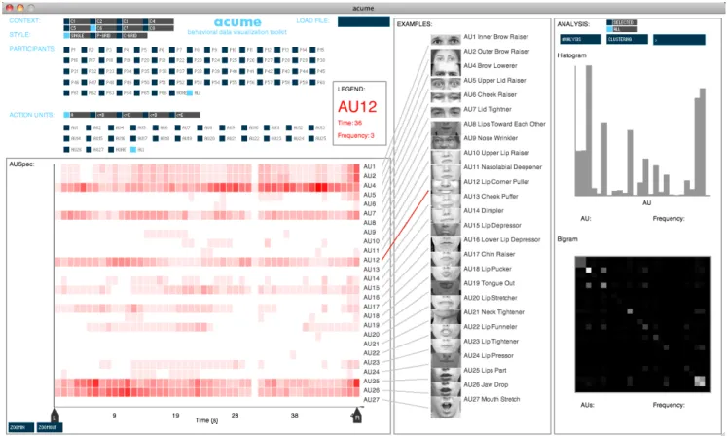Choose context C4 option
727x436 pixels.
click(146, 21)
